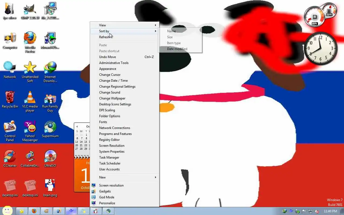Choose Change Date / Time

pos(124,81)
